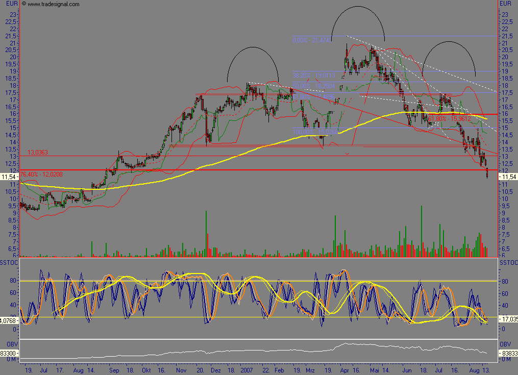This screenshot has width=518, height=375.
Task: Select the 13,0363 horizontal line label
Action: (x=38, y=153)
